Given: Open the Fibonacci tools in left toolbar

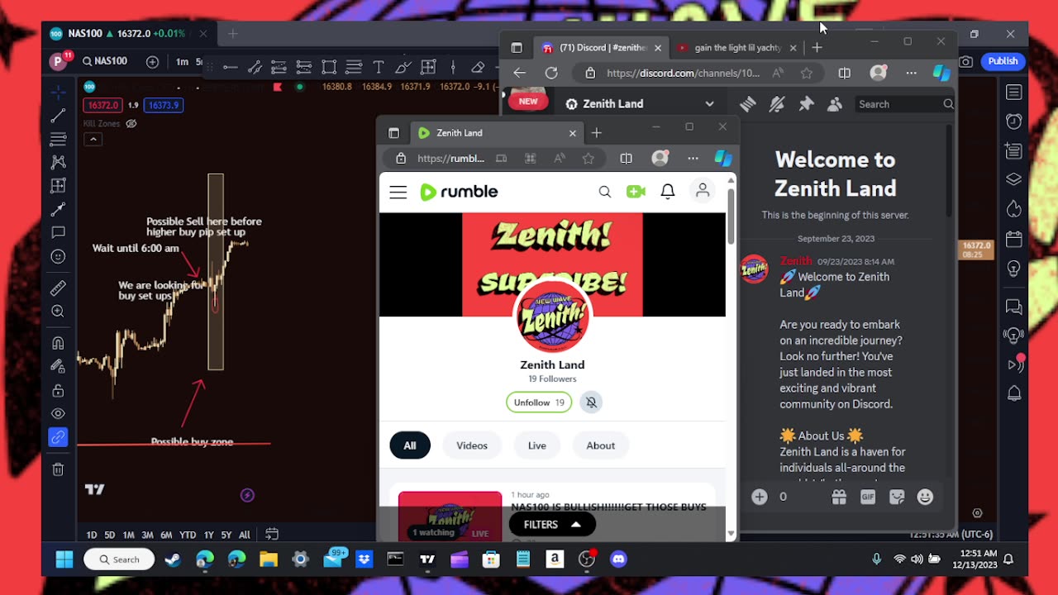Looking at the screenshot, I should (58, 139).
